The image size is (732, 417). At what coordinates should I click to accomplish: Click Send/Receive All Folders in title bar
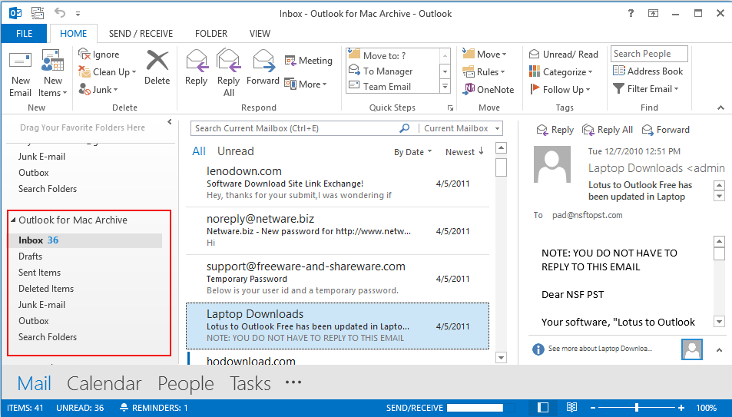pos(38,13)
